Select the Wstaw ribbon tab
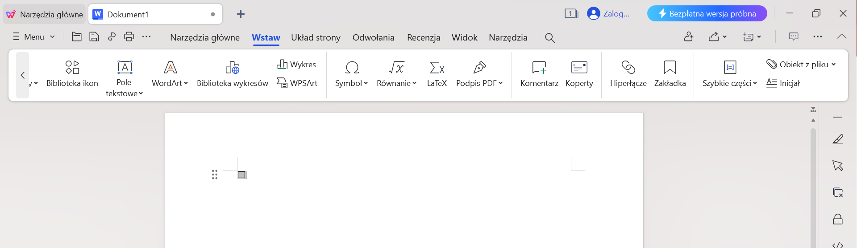857x248 pixels. (x=266, y=37)
